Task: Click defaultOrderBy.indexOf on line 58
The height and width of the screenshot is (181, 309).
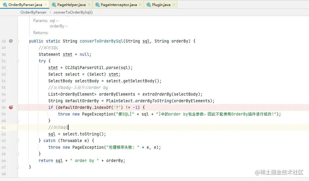Action: 84,107
